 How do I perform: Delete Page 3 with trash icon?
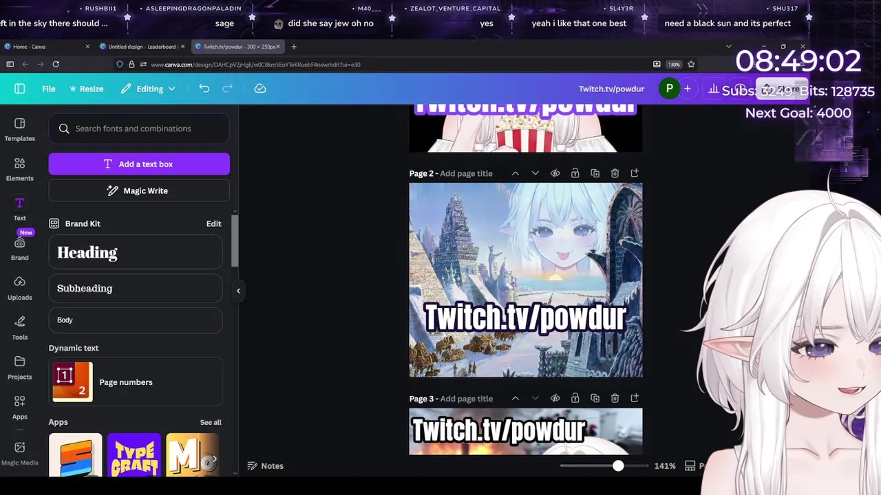click(x=615, y=398)
